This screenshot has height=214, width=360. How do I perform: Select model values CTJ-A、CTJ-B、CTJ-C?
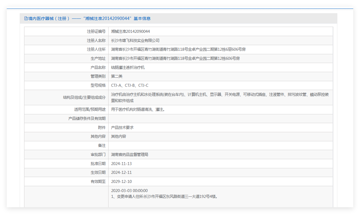[130, 85]
